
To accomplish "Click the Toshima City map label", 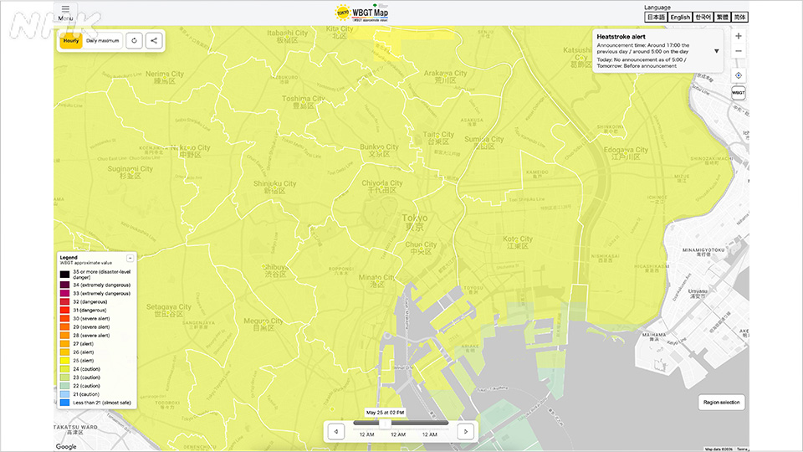I will pos(303,102).
